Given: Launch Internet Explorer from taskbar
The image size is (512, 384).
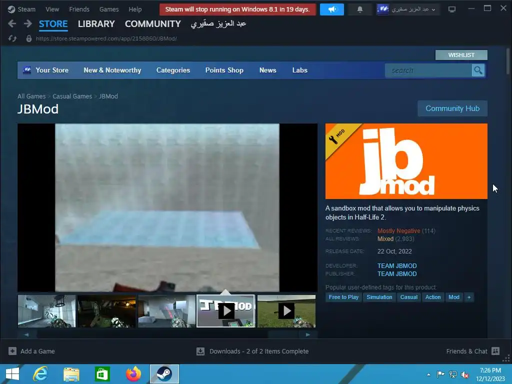Looking at the screenshot, I should [x=40, y=374].
